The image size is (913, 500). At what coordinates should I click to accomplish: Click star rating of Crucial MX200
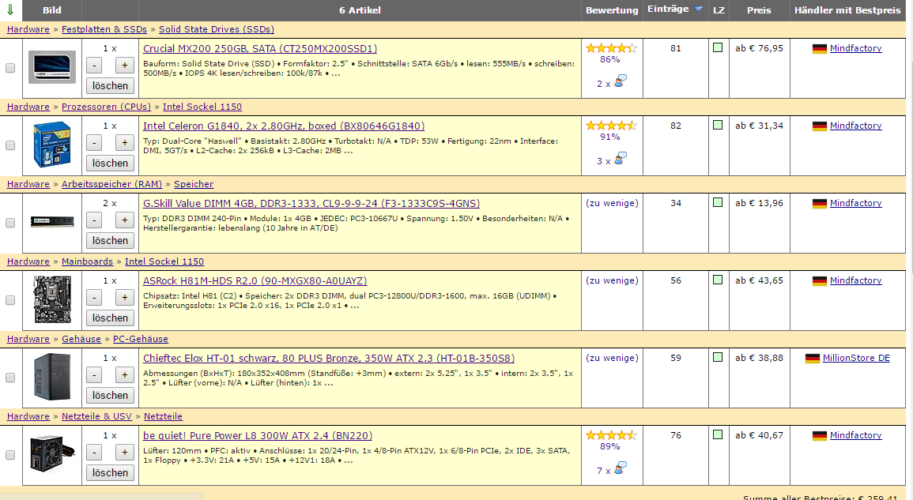(x=611, y=48)
